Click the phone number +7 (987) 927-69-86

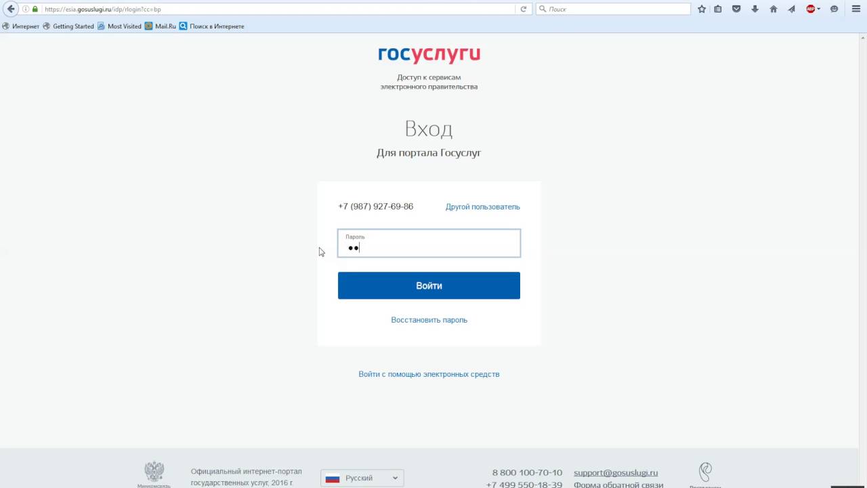pos(376,207)
